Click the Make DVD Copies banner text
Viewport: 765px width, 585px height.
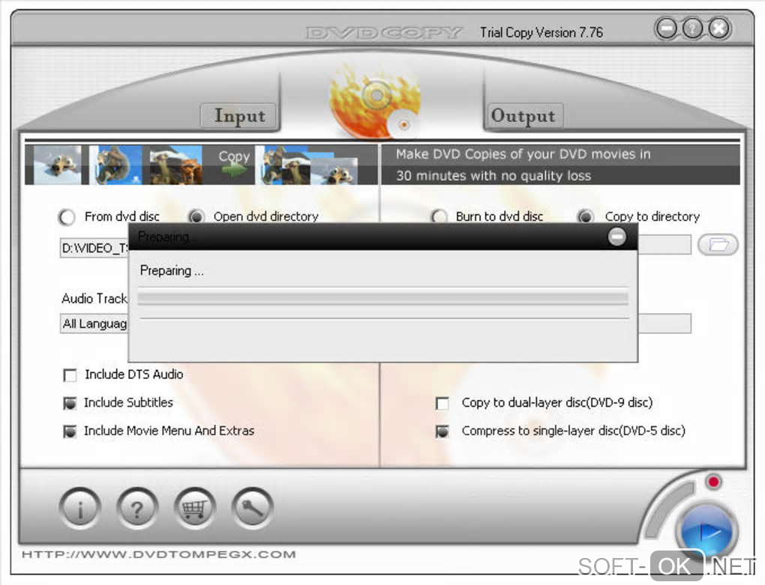pos(523,165)
